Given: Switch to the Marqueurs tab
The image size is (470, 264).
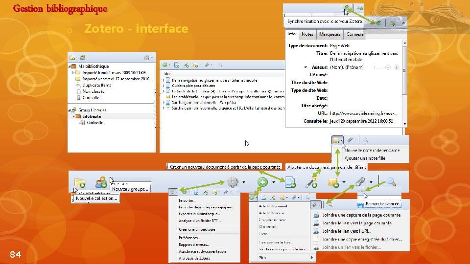Looking at the screenshot, I should (x=329, y=34).
